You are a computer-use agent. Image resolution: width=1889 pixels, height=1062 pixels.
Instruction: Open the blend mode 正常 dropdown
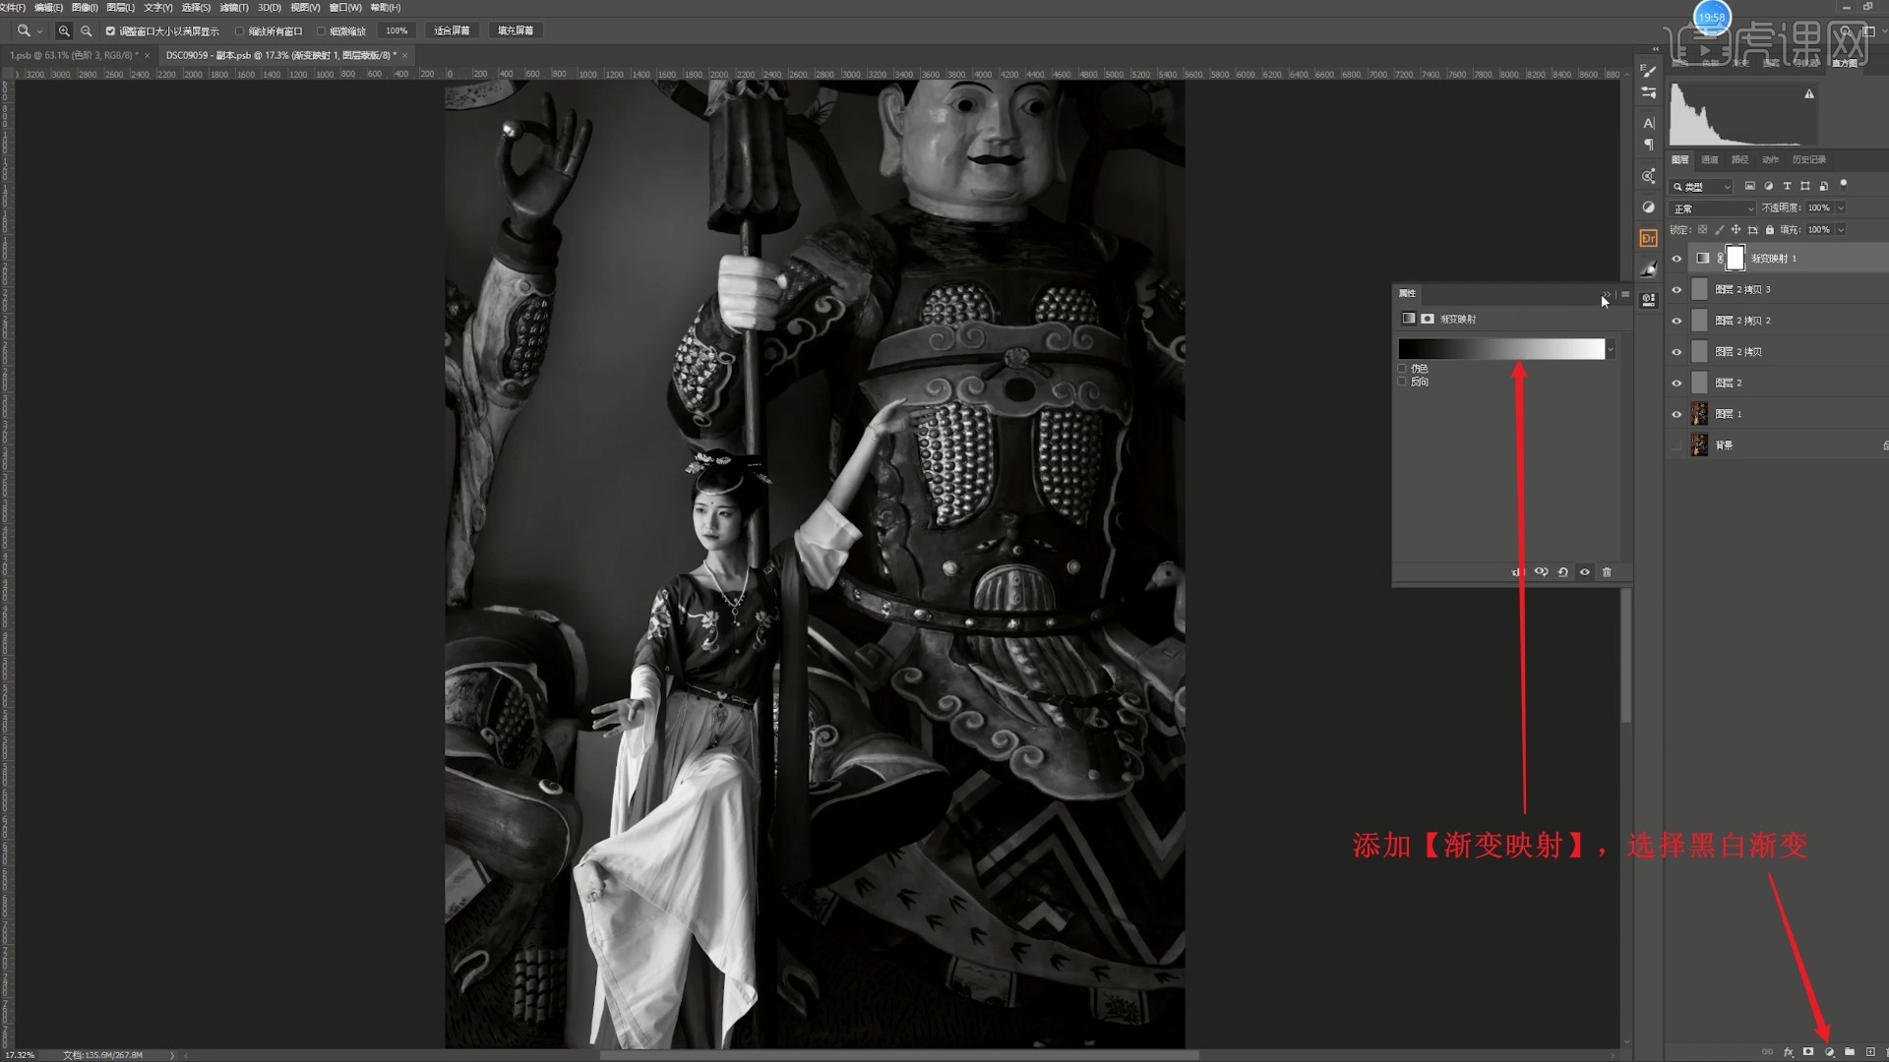1712,208
